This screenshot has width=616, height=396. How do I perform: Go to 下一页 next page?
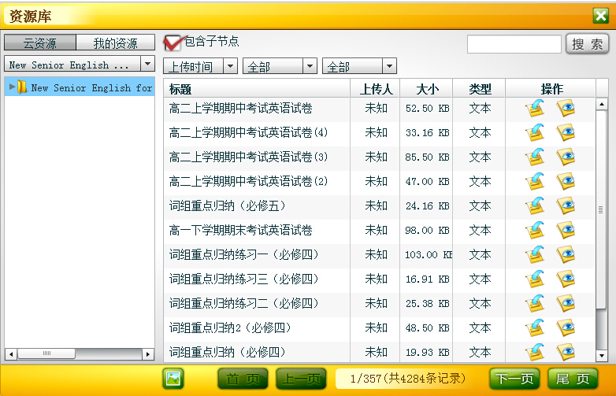515,379
